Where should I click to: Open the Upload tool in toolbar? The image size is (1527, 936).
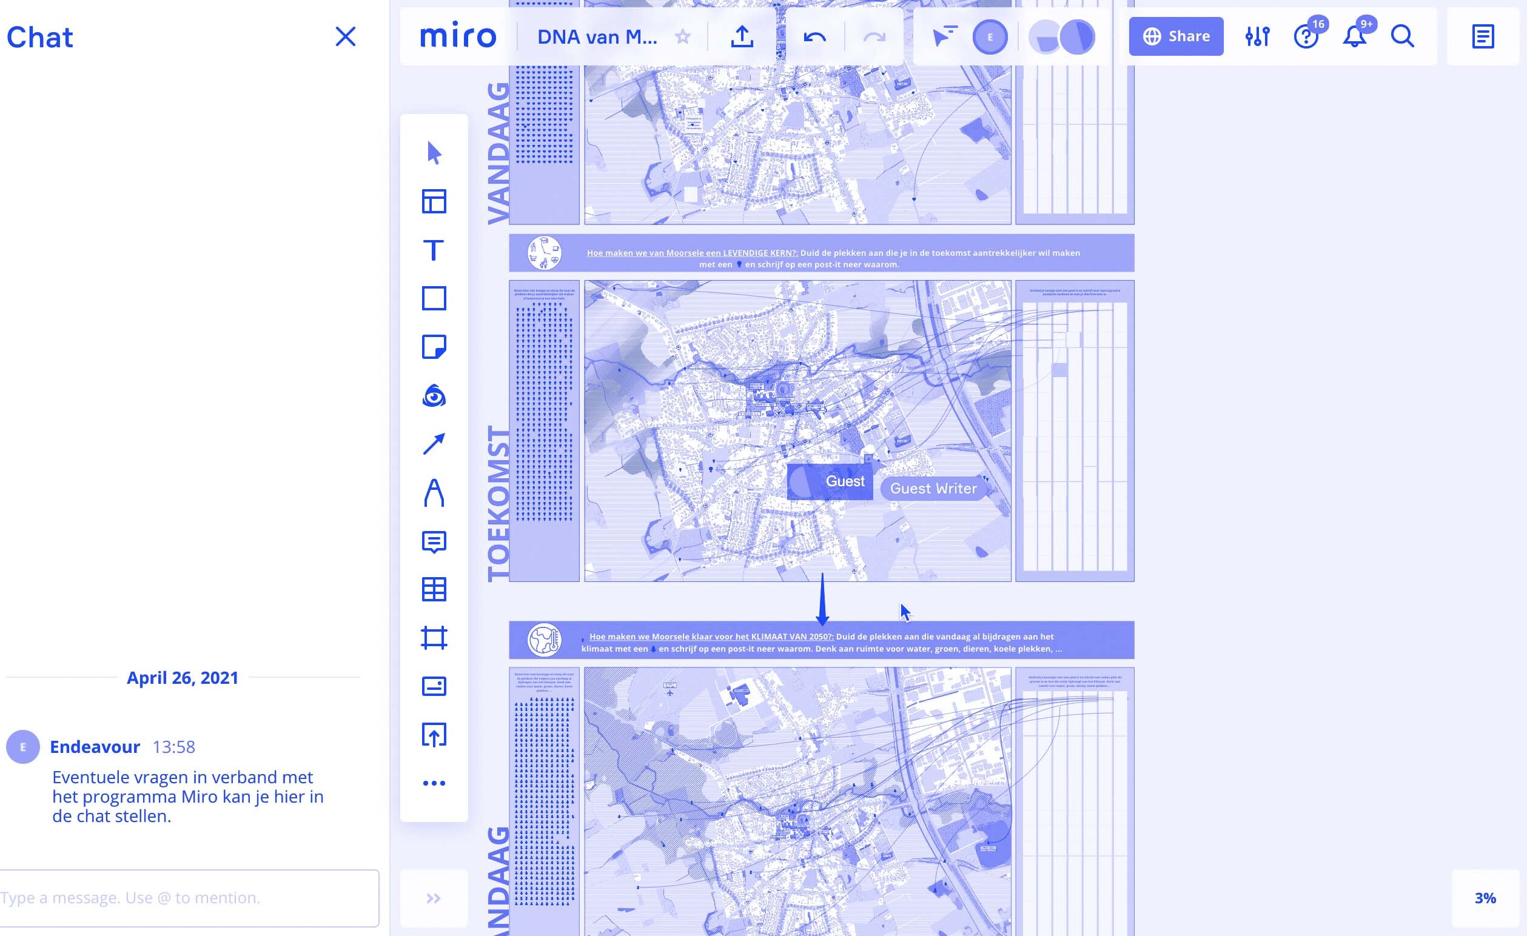click(434, 735)
